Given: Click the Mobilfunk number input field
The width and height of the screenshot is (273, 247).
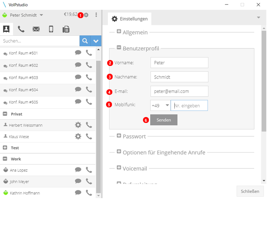Looking at the screenshot, I should [189, 106].
